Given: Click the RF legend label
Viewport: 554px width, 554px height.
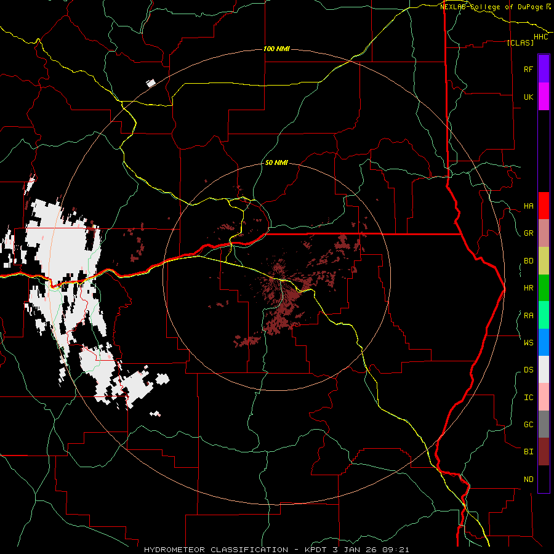Looking at the screenshot, I should pyautogui.click(x=529, y=69).
